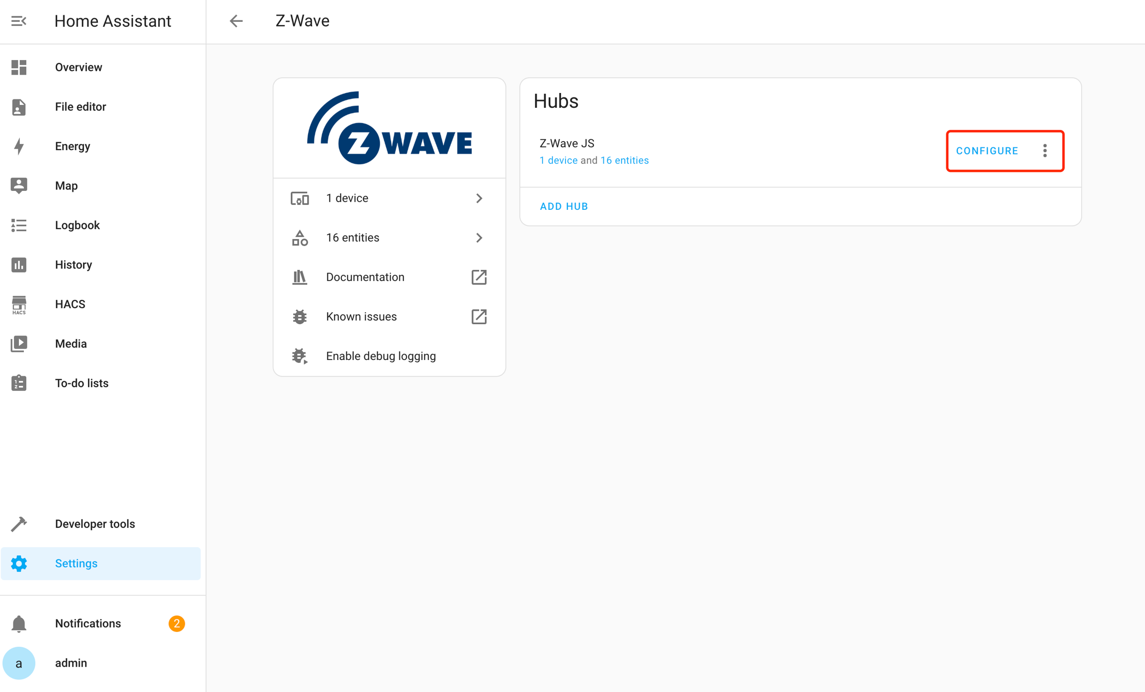Click the Logbook list icon
The width and height of the screenshot is (1145, 692).
pyautogui.click(x=19, y=225)
